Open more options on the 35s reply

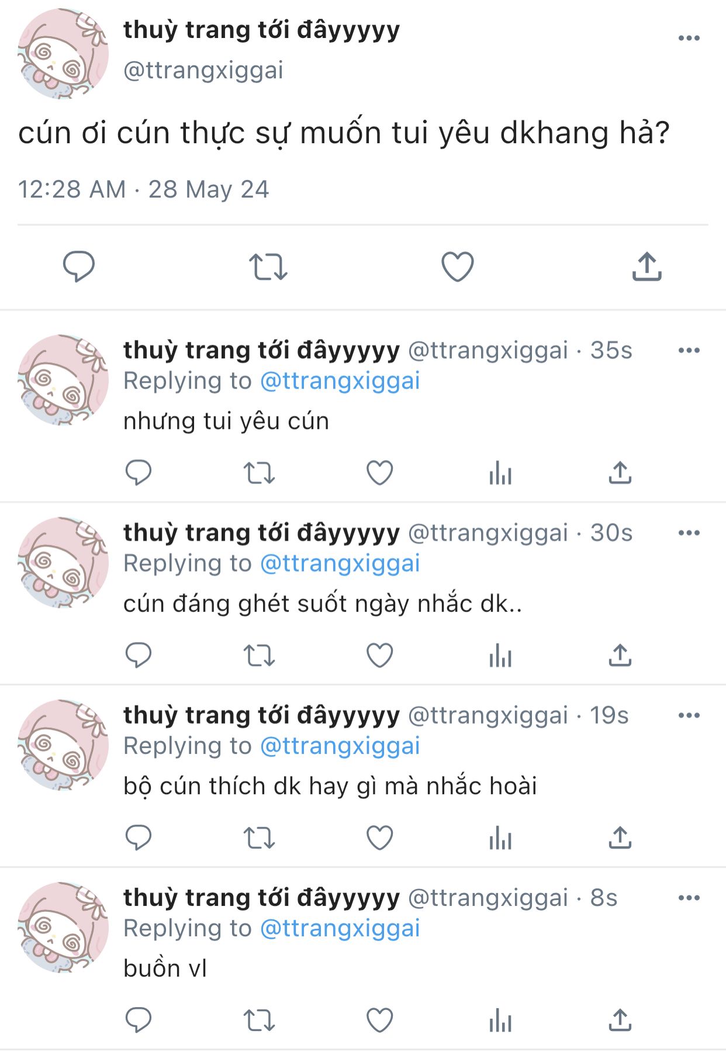coord(689,350)
